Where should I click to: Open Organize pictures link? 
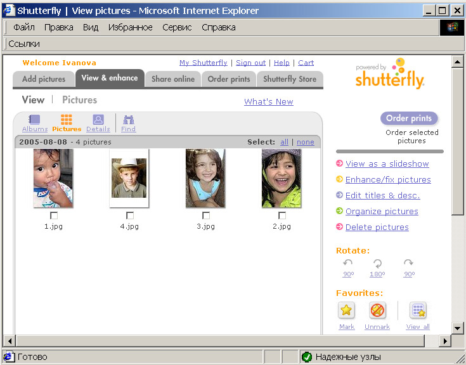point(382,211)
